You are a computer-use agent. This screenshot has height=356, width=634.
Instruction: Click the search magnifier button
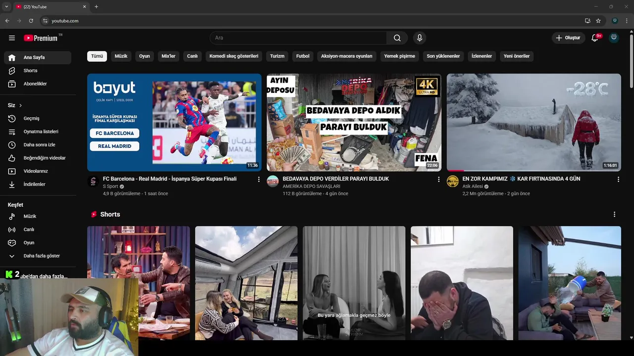click(397, 38)
